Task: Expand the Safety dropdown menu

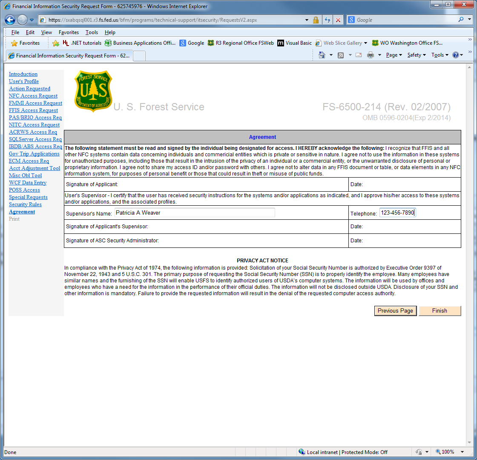Action: [x=416, y=55]
